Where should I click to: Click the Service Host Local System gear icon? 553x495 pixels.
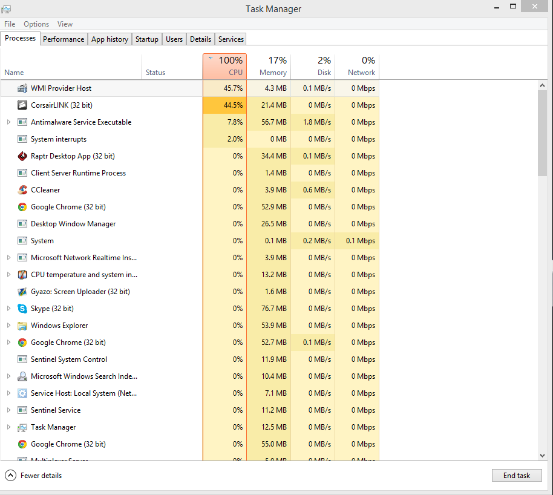pos(22,393)
